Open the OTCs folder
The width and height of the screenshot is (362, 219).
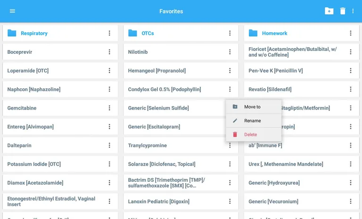181,33
